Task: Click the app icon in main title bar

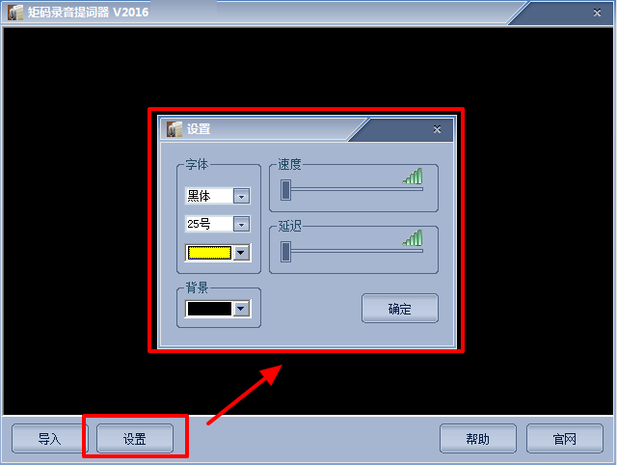Action: coord(15,13)
